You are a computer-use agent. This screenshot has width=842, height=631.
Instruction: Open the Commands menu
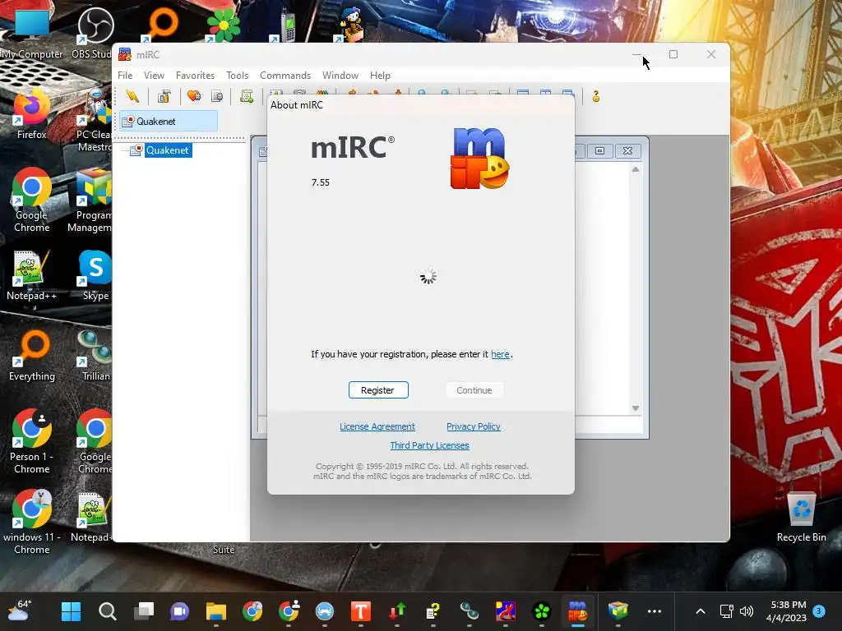click(x=285, y=75)
